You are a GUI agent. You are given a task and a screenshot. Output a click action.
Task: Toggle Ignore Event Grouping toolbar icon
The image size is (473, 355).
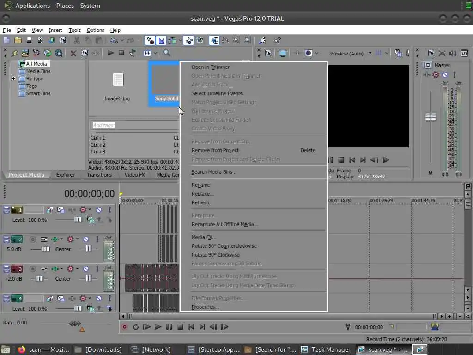click(x=200, y=40)
